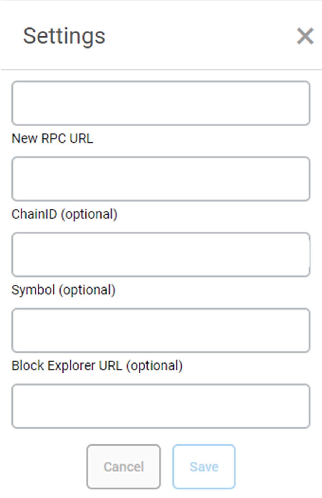Click the Save button
Image resolution: width=322 pixels, height=498 pixels.
204,467
